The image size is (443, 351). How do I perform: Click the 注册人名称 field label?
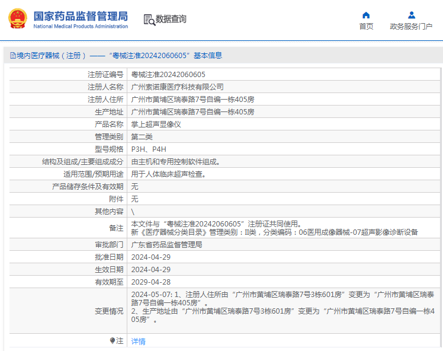[x=105, y=87]
